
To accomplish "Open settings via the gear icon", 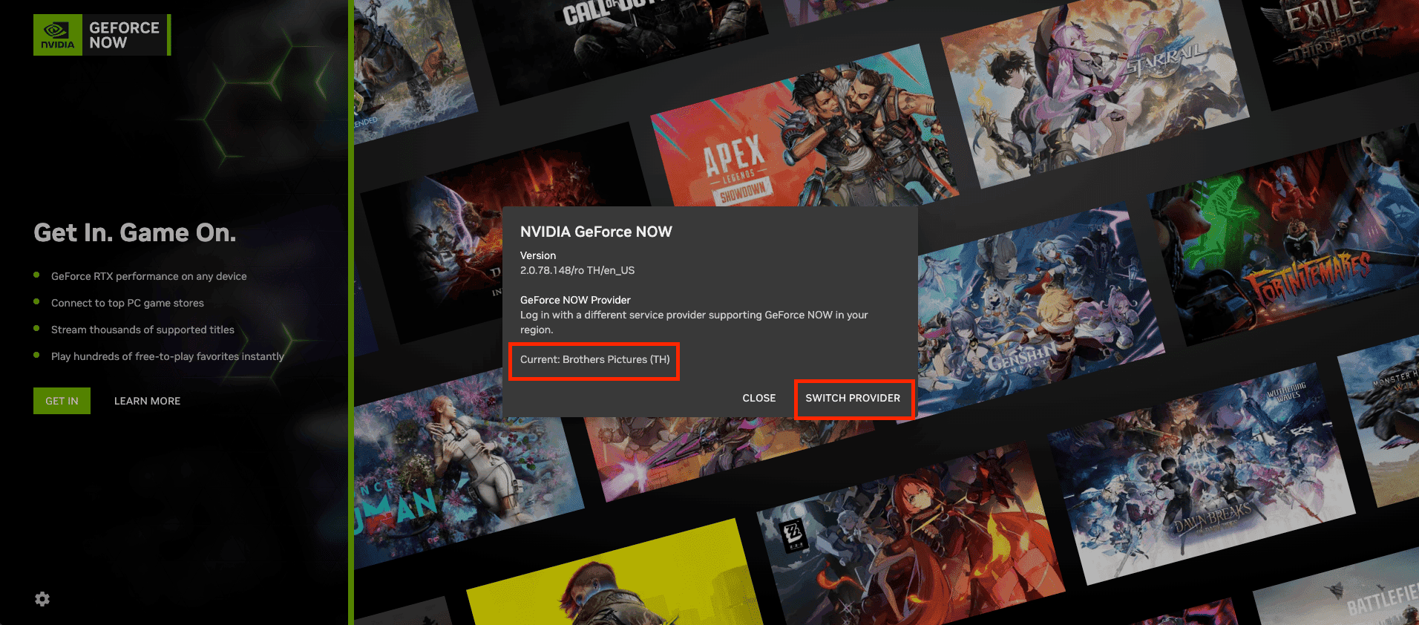I will [42, 599].
